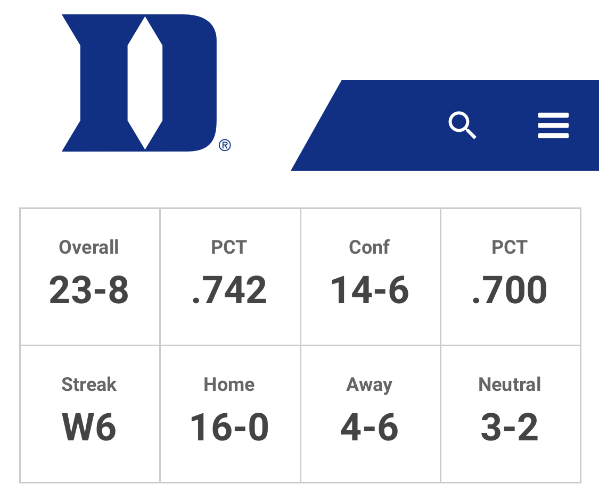The height and width of the screenshot is (501, 599).
Task: Click the Conf 14-6 record cell
Action: coord(370,277)
